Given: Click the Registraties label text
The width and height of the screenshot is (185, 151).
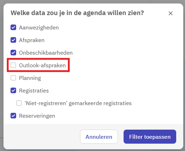Looking at the screenshot, I should coord(34,91).
